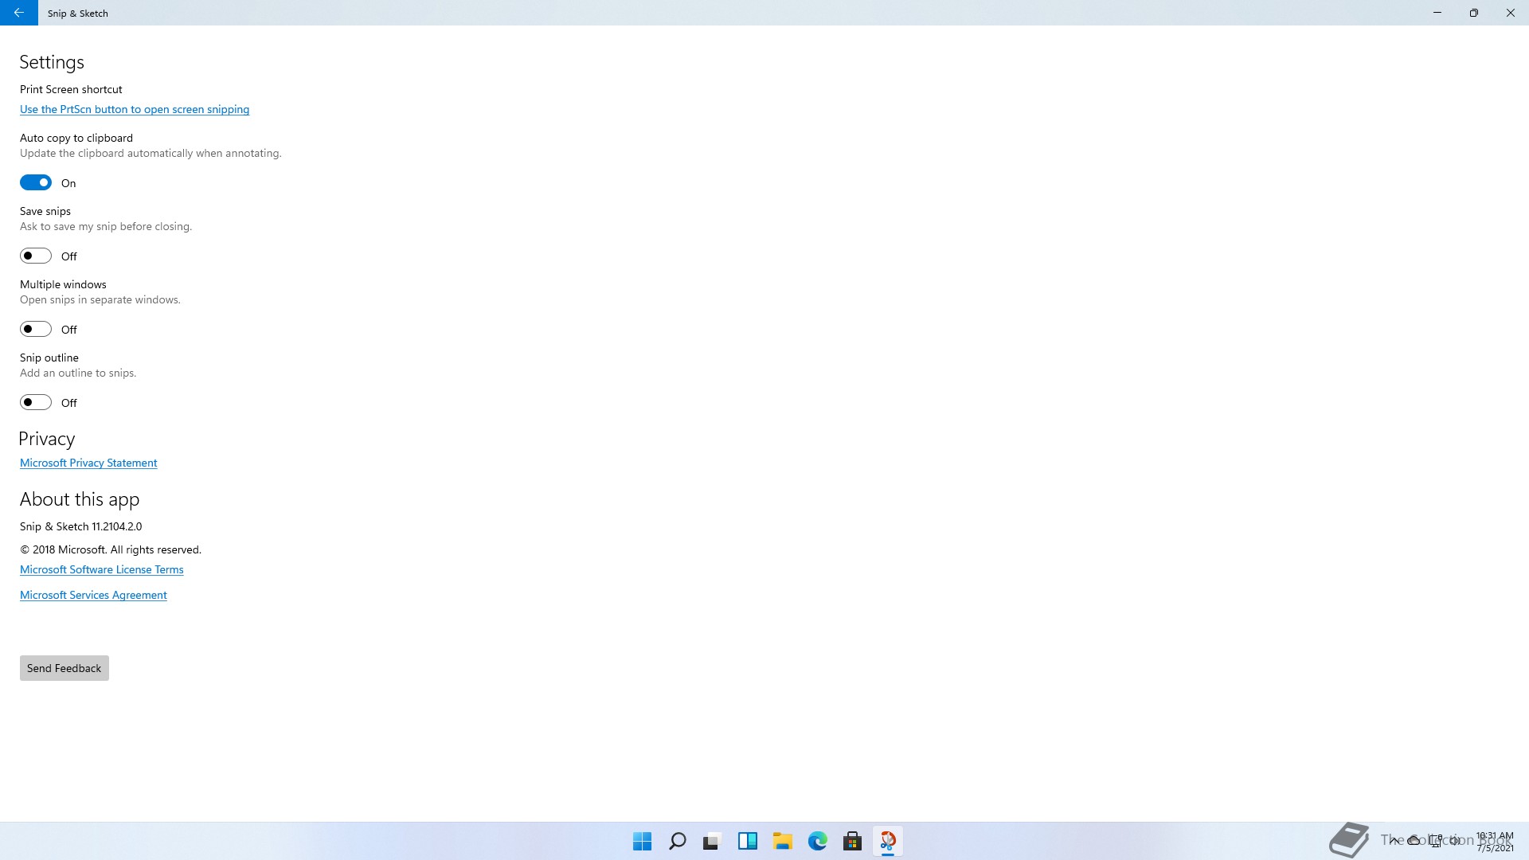The height and width of the screenshot is (860, 1529).
Task: Turn on the Snip outline toggle
Action: click(36, 402)
